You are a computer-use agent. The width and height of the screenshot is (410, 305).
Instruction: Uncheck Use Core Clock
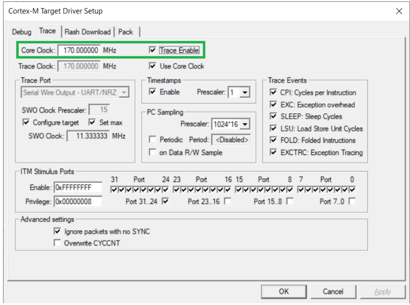pos(153,66)
